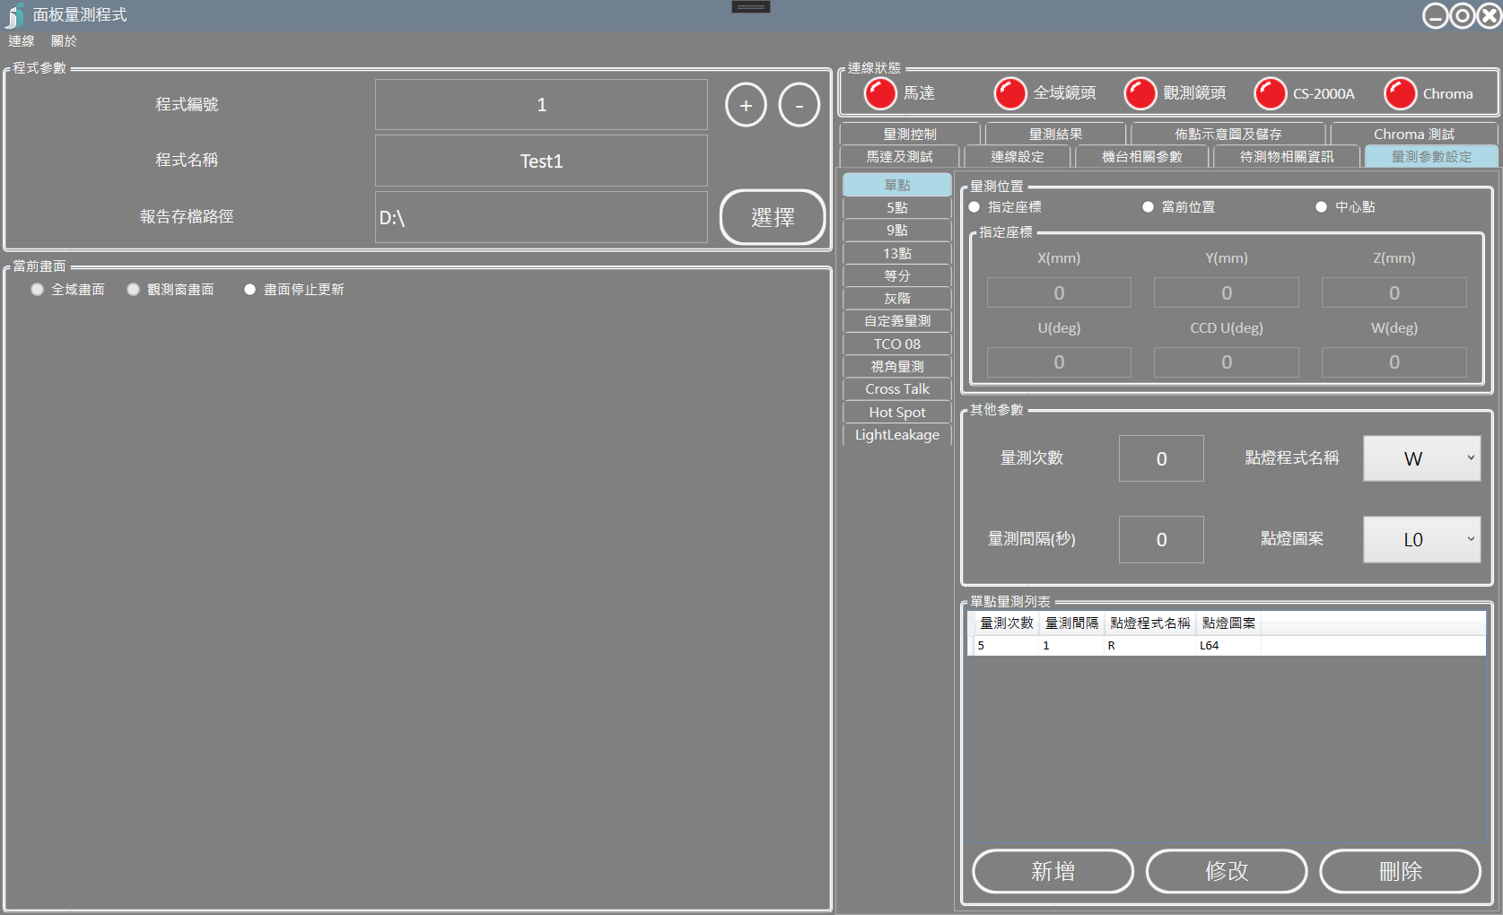Click the 程式編號 input field
Screen dimensions: 1503x915
[541, 105]
